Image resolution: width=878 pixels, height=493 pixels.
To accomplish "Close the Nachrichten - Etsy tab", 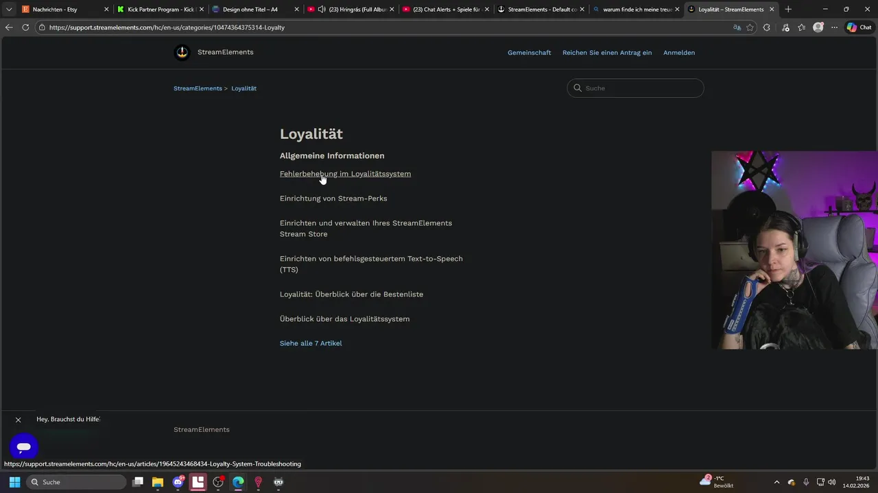I will point(106,10).
